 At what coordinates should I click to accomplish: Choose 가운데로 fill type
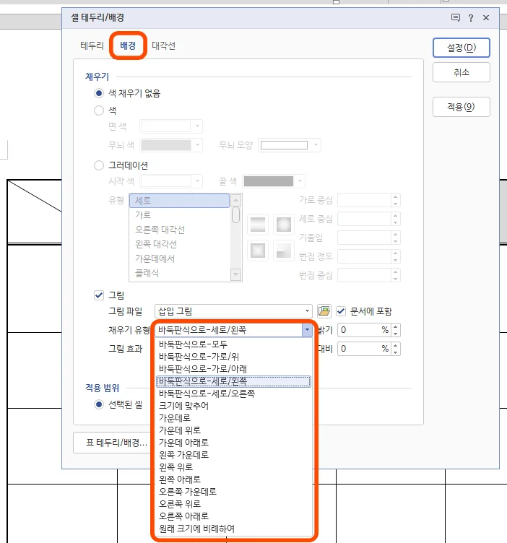pos(234,418)
